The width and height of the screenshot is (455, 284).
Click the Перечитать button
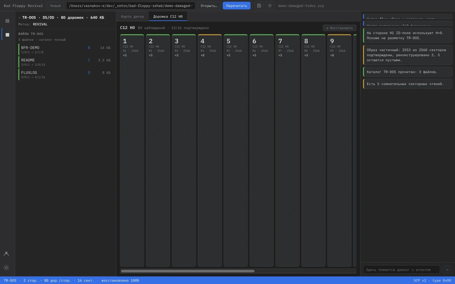coord(237,6)
